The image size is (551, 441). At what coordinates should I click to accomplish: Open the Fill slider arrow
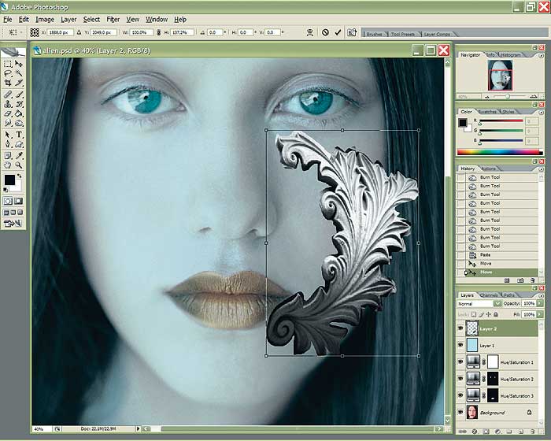click(x=540, y=314)
